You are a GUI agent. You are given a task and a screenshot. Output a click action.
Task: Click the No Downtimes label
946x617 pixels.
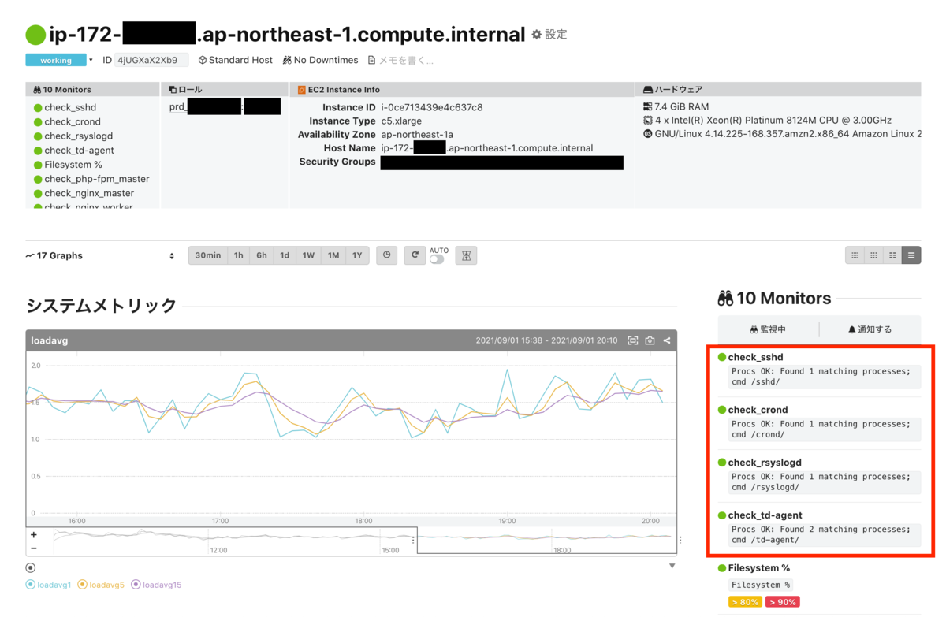(326, 60)
